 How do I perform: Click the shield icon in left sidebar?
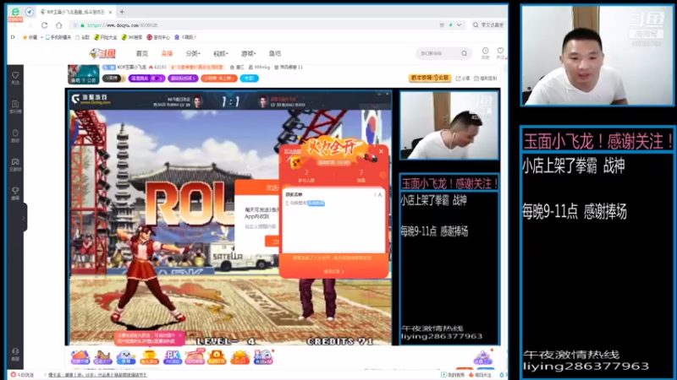click(x=15, y=135)
